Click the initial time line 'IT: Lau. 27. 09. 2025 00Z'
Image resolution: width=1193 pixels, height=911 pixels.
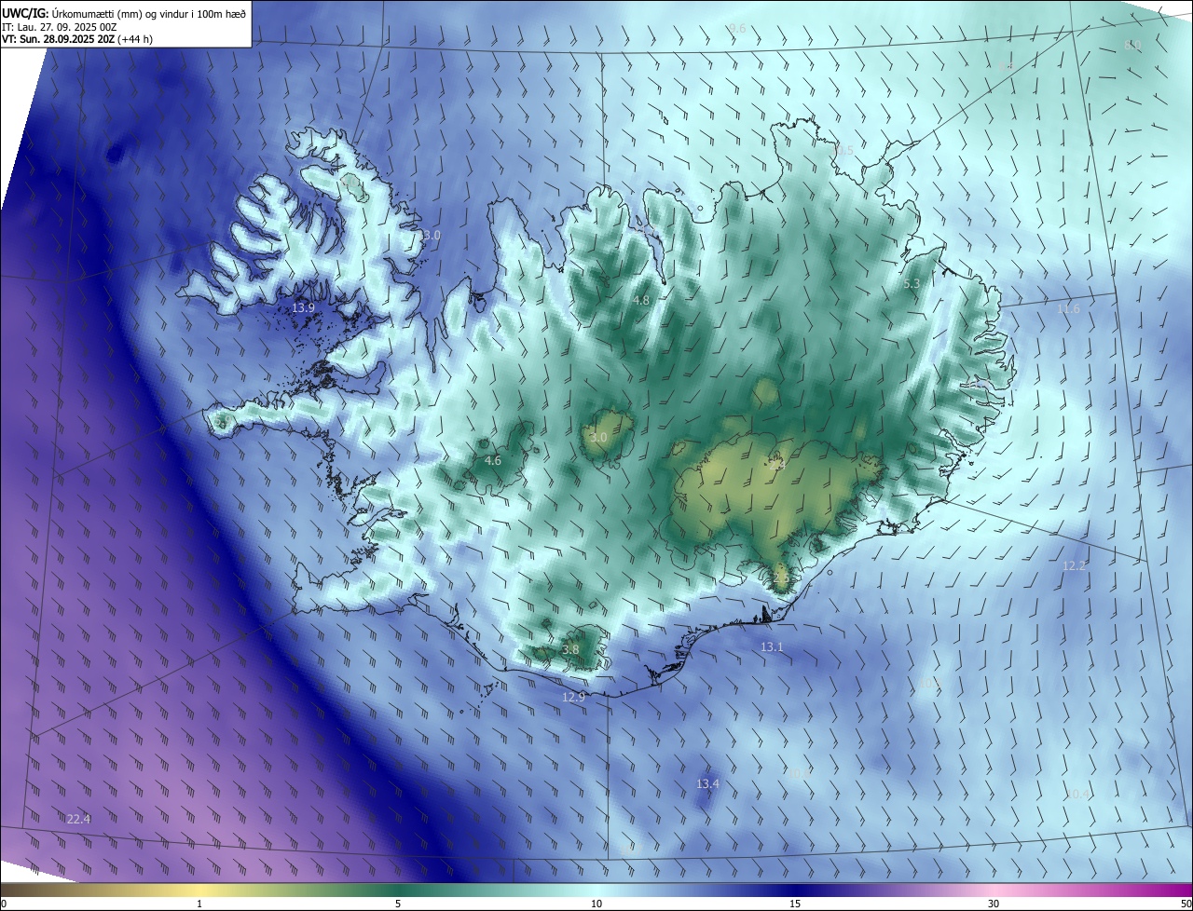[x=59, y=27]
